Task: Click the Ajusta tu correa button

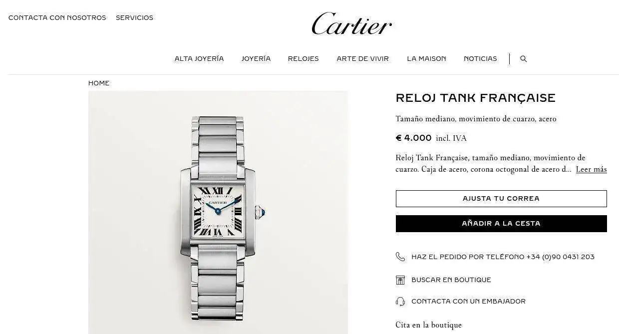Action: (x=501, y=199)
